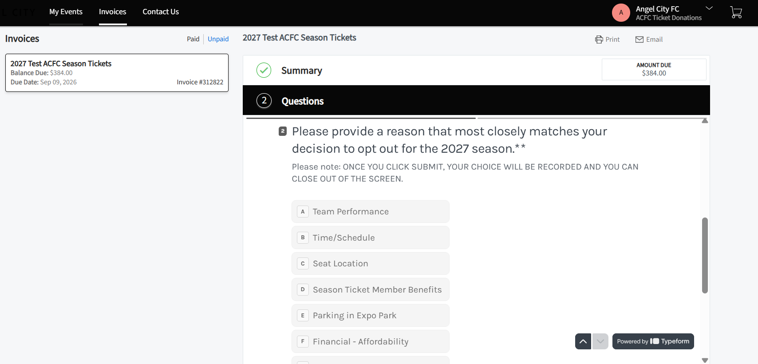
Task: Choose option D Season Ticket Member Benefits
Action: (x=371, y=289)
